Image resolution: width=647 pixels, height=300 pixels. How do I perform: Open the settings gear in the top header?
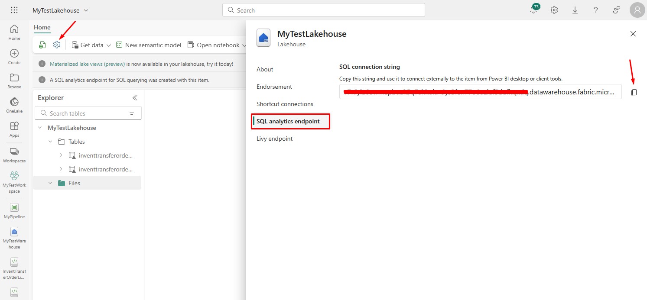click(554, 10)
